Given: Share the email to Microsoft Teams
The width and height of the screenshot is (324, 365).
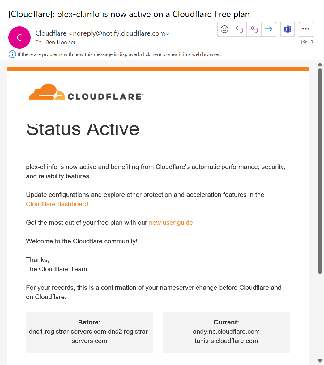Looking at the screenshot, I should tap(288, 29).
